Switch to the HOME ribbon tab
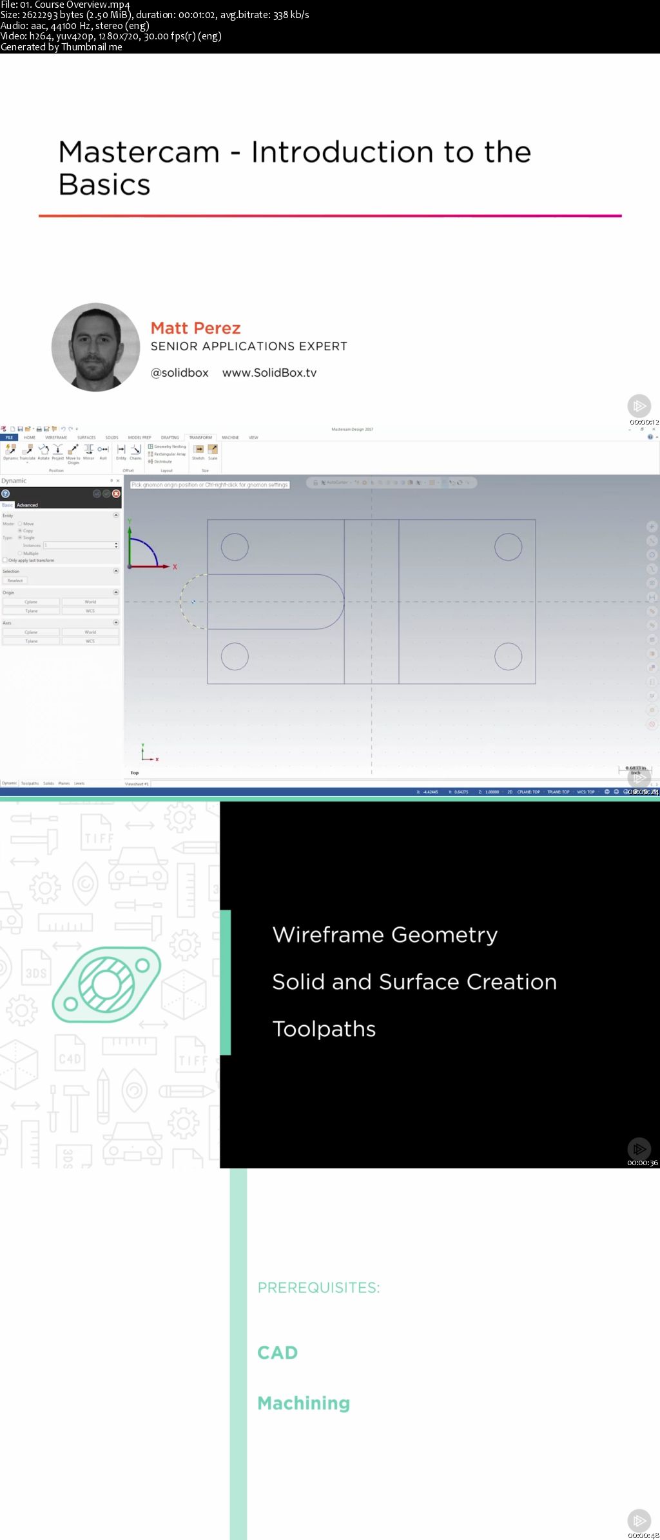Image resolution: width=660 pixels, height=1540 pixels. point(30,437)
